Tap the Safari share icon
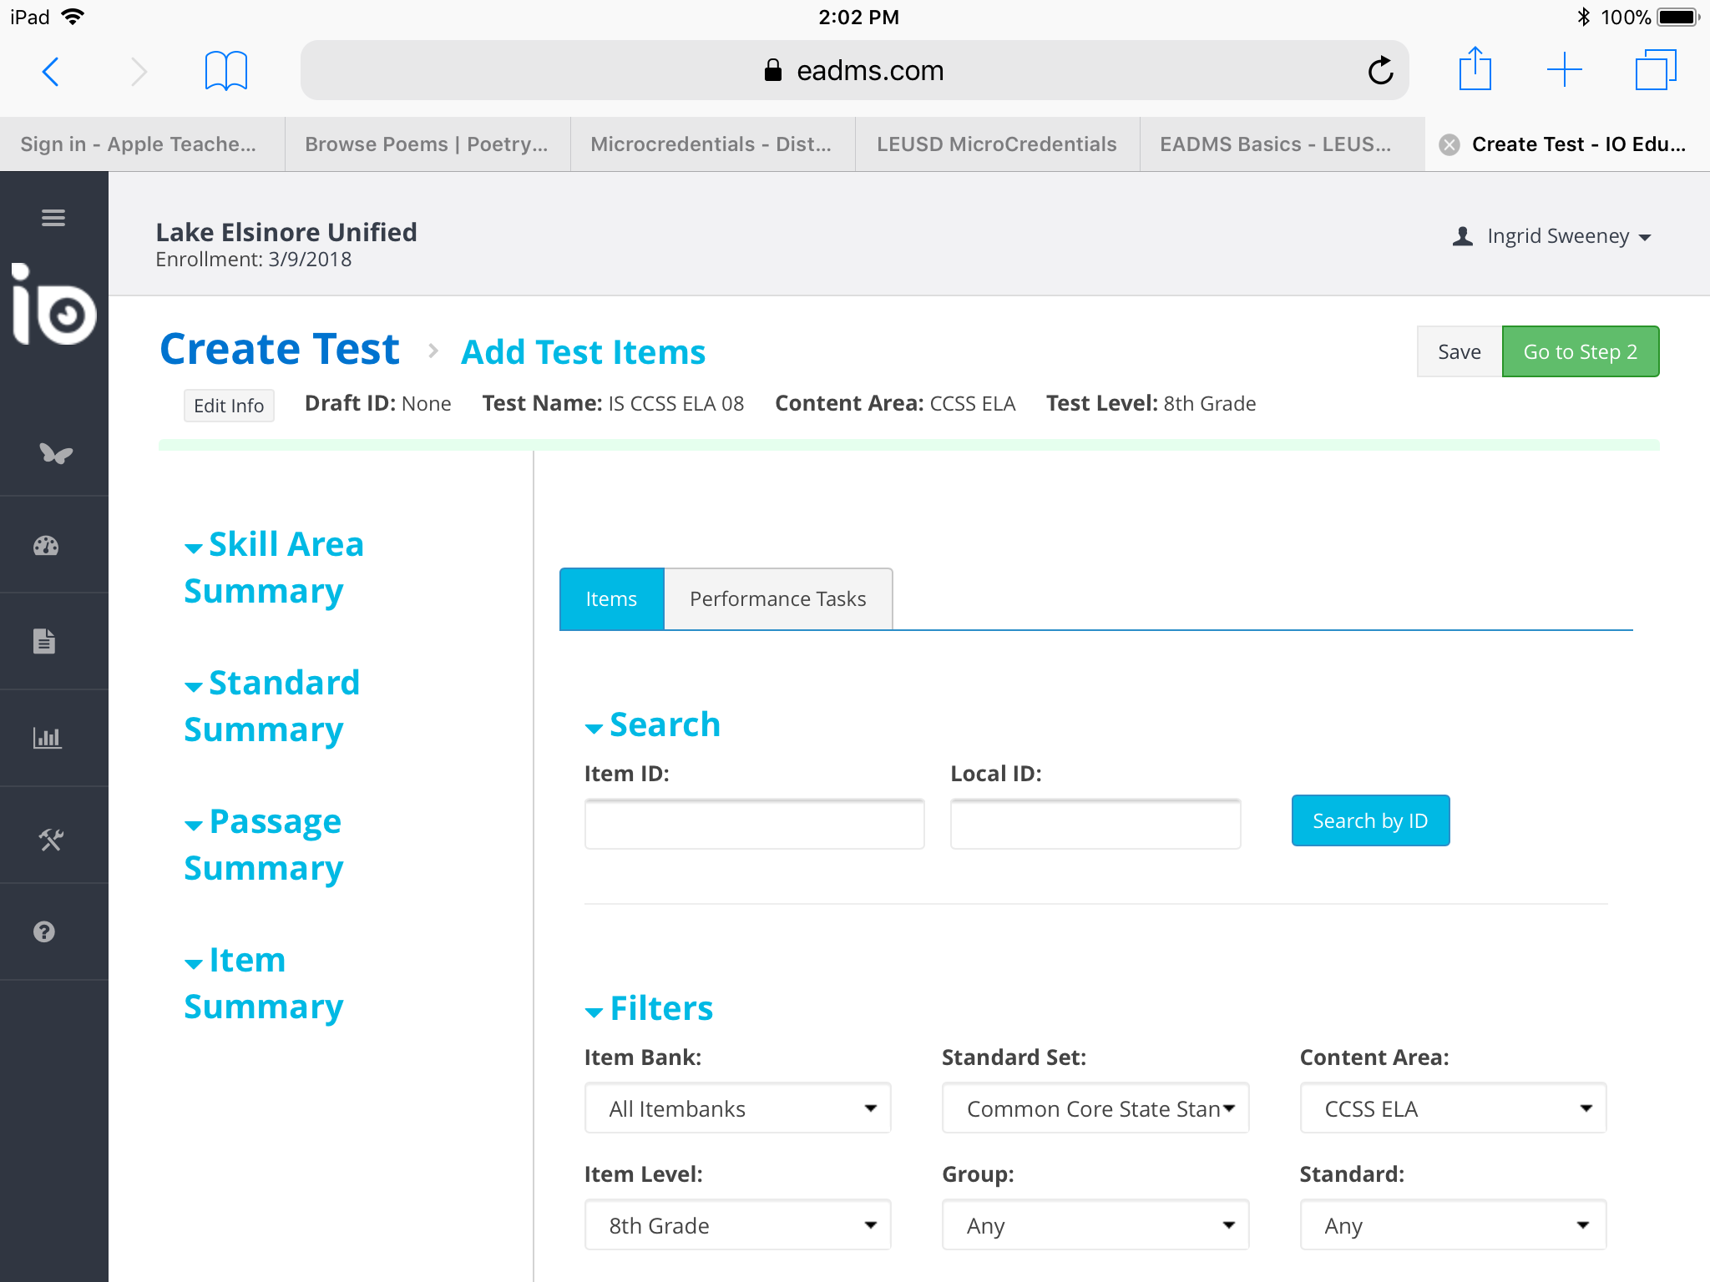 [x=1475, y=69]
